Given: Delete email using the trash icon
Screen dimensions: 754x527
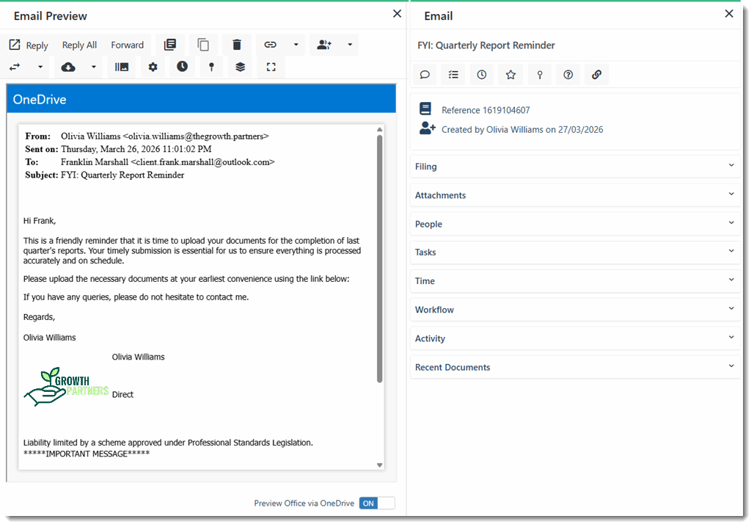Looking at the screenshot, I should click(x=237, y=45).
